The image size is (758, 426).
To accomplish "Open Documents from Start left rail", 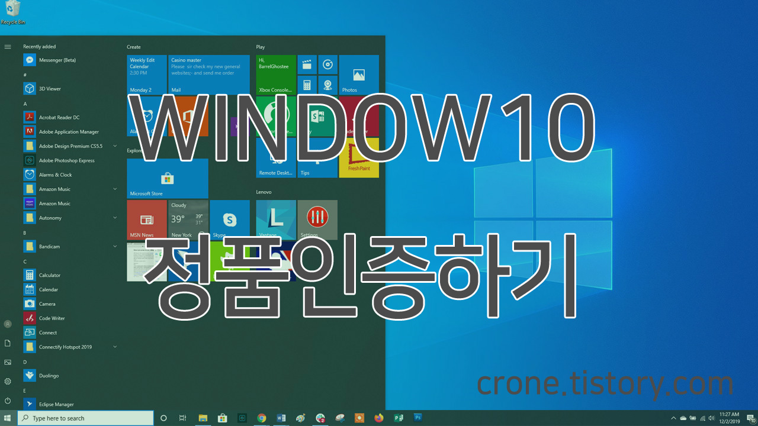I will (8, 343).
